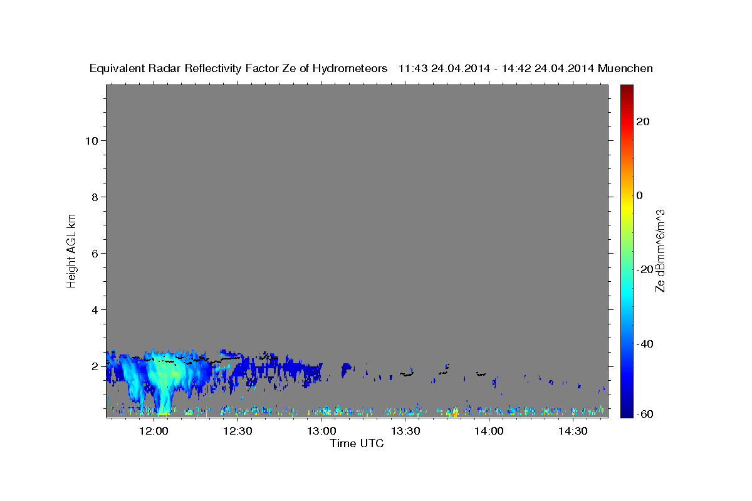Select the 14:30 time tick label
752x501 pixels.
point(573,431)
